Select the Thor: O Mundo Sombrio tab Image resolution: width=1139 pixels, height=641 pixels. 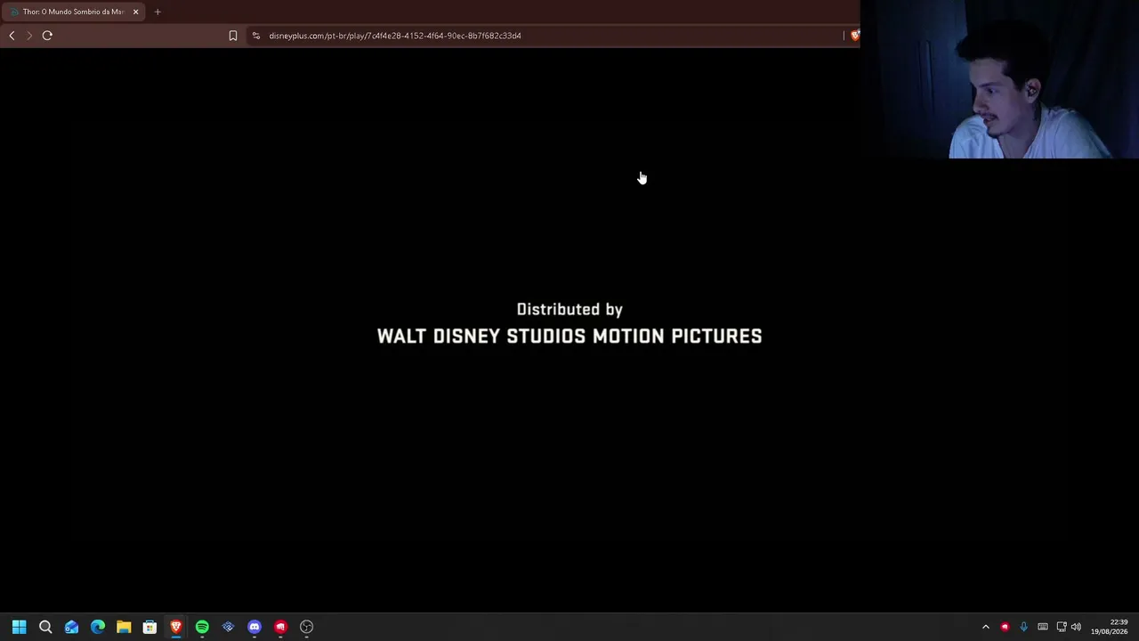(x=73, y=12)
